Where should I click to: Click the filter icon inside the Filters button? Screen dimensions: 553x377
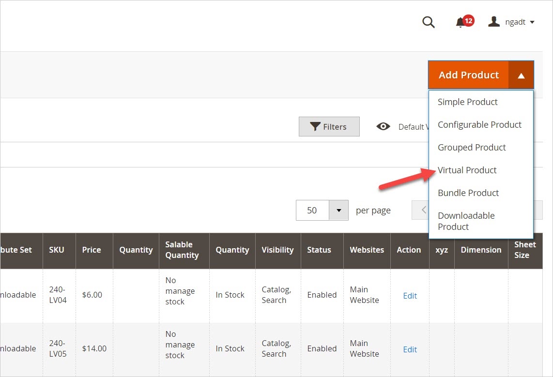click(314, 126)
